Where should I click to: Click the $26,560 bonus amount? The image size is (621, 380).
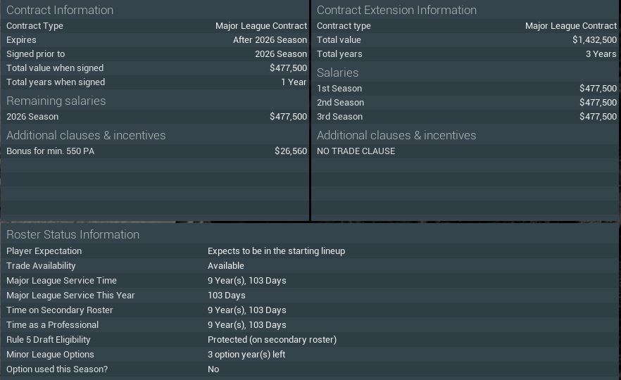coord(290,151)
